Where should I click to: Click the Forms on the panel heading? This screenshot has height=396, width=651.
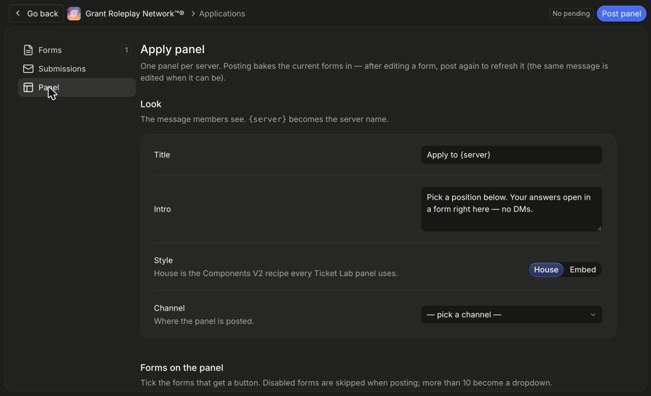pyautogui.click(x=182, y=368)
